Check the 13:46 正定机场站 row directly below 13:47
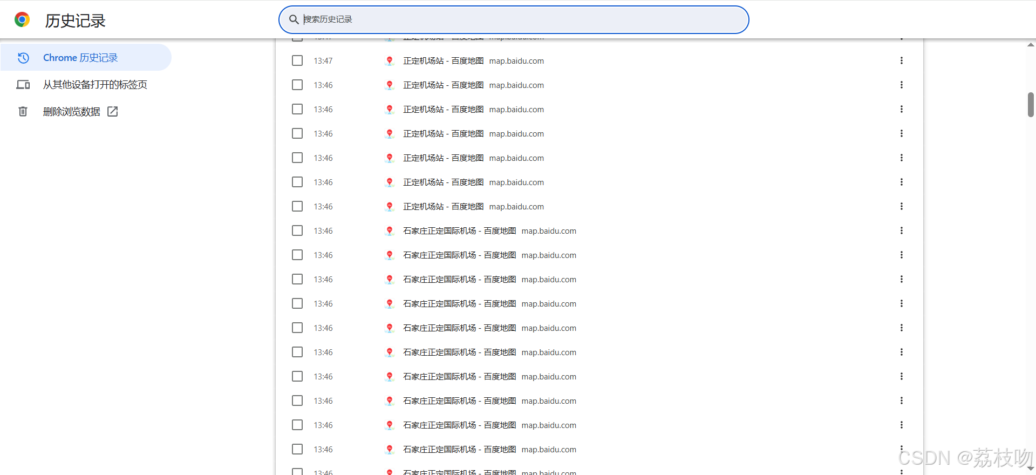Screen dimensions: 1036x475 pyautogui.click(x=297, y=85)
